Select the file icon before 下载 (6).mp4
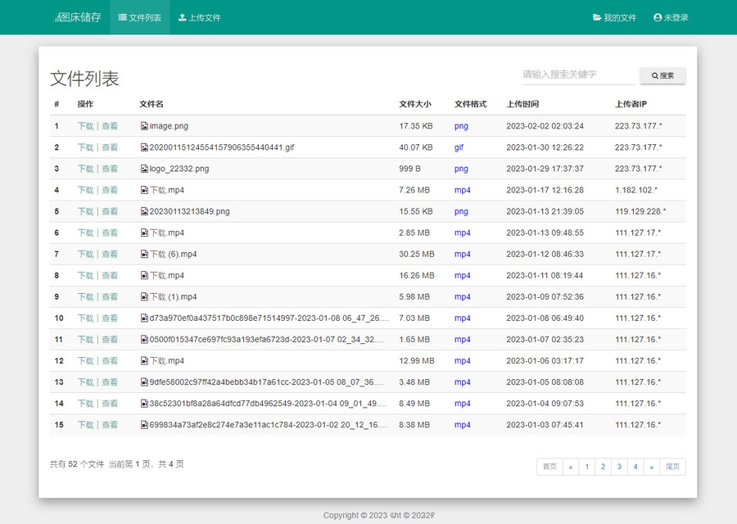 coord(144,255)
